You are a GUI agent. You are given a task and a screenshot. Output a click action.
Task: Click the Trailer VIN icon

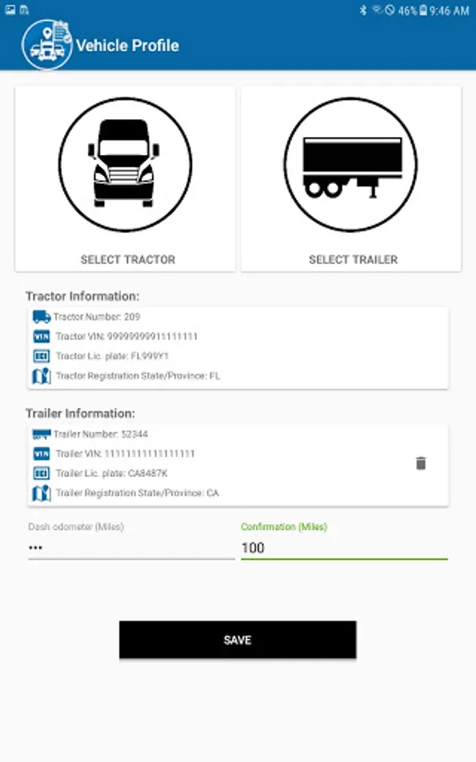point(41,454)
